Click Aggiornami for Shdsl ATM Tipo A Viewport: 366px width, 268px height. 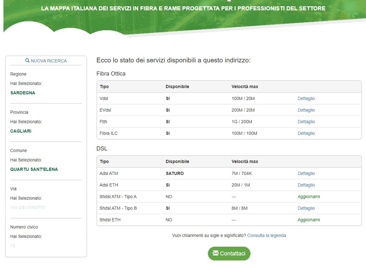[x=308, y=197]
